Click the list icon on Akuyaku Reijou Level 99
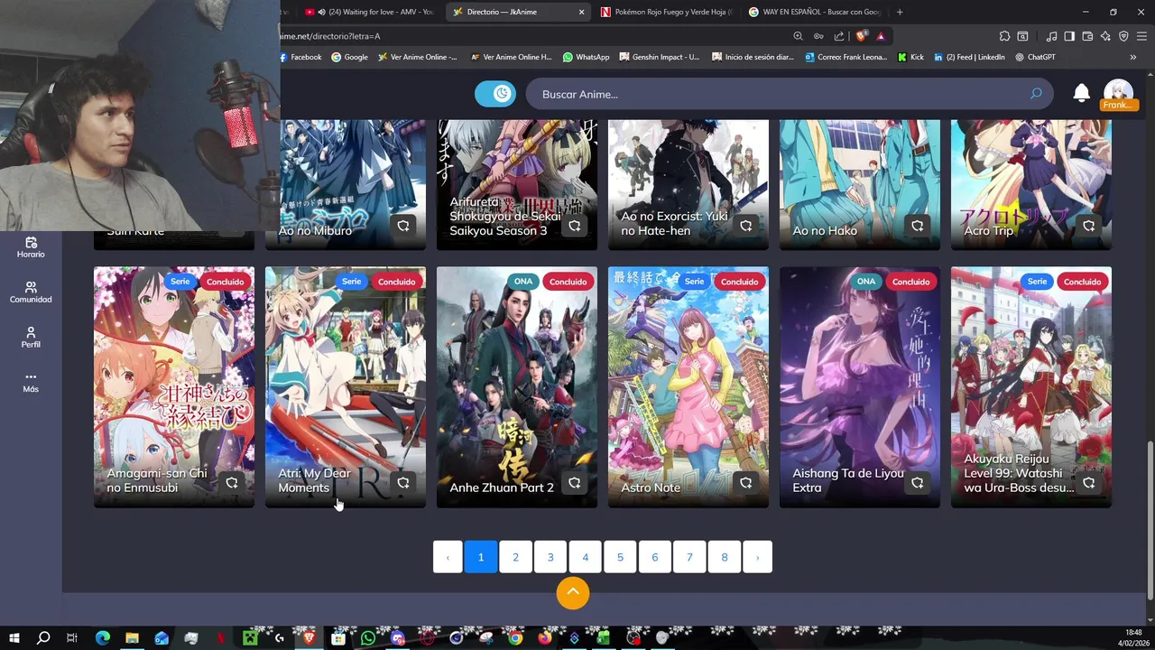The width and height of the screenshot is (1155, 650). point(1089,483)
